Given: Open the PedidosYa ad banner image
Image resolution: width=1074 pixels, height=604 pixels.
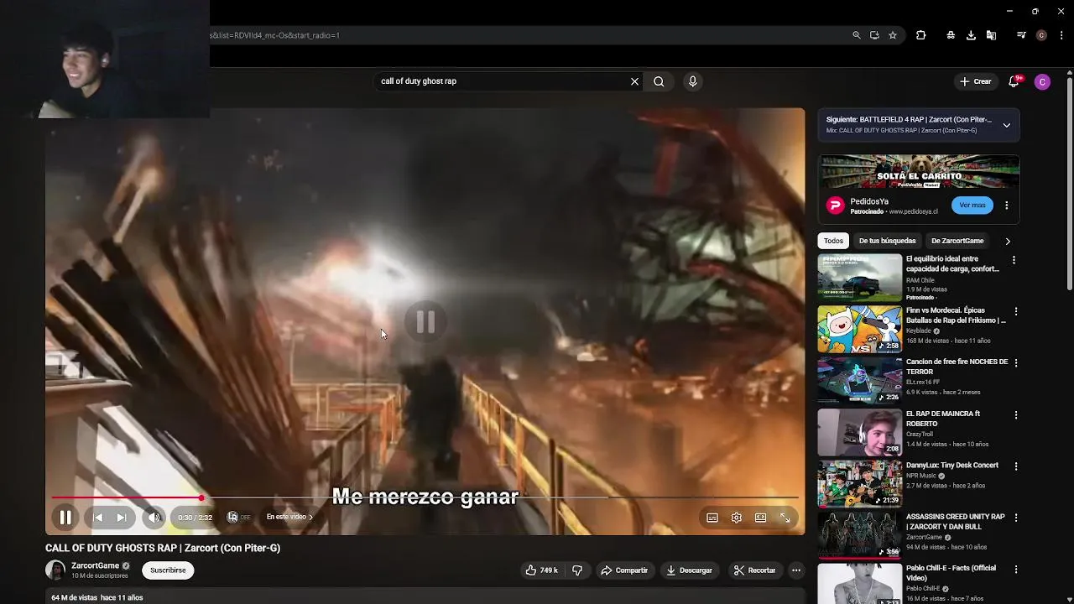Looking at the screenshot, I should click(919, 172).
